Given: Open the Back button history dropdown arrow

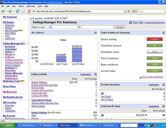Looking at the screenshot, I should pos(6,11).
